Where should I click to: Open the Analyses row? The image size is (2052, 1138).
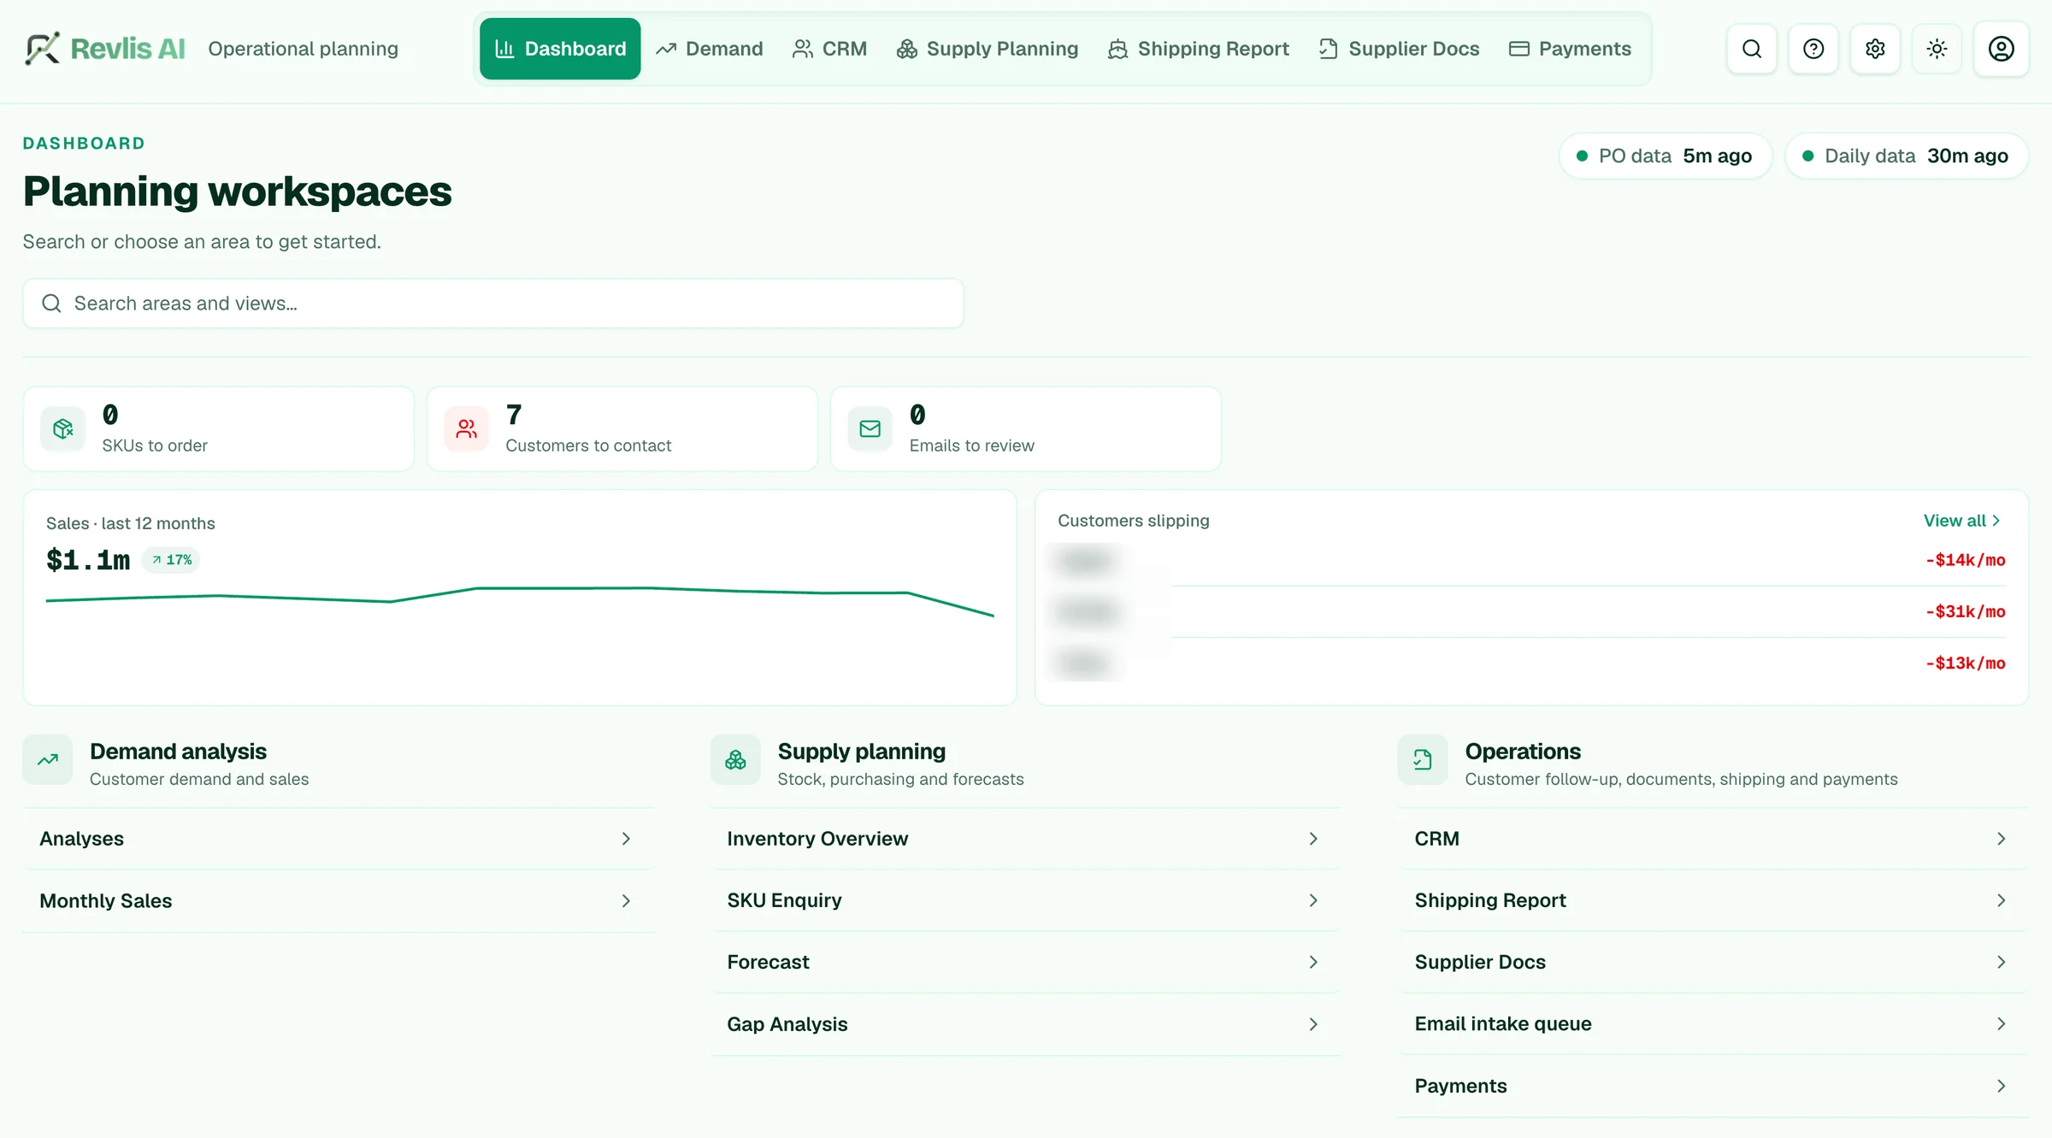pyautogui.click(x=338, y=839)
